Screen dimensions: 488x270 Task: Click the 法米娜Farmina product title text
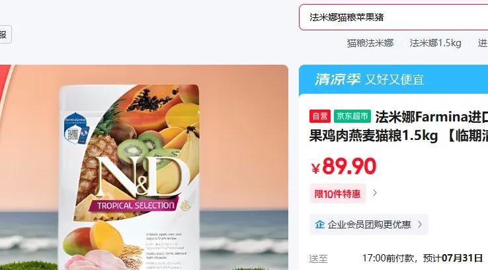pyautogui.click(x=431, y=117)
